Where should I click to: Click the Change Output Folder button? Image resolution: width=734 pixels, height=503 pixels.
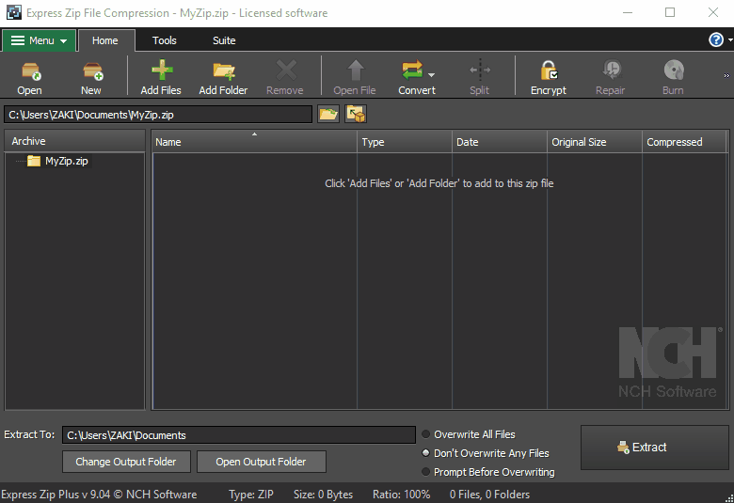point(126,462)
